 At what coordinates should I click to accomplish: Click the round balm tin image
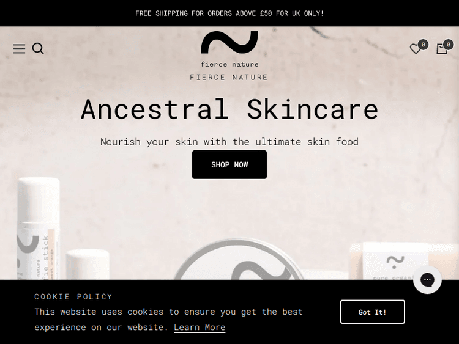coord(239,259)
